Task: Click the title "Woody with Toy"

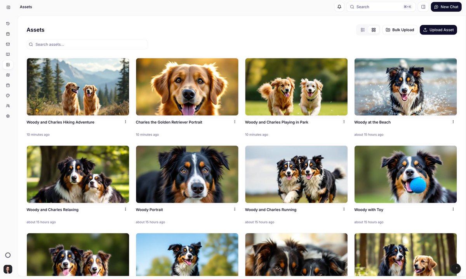Action: tap(369, 210)
